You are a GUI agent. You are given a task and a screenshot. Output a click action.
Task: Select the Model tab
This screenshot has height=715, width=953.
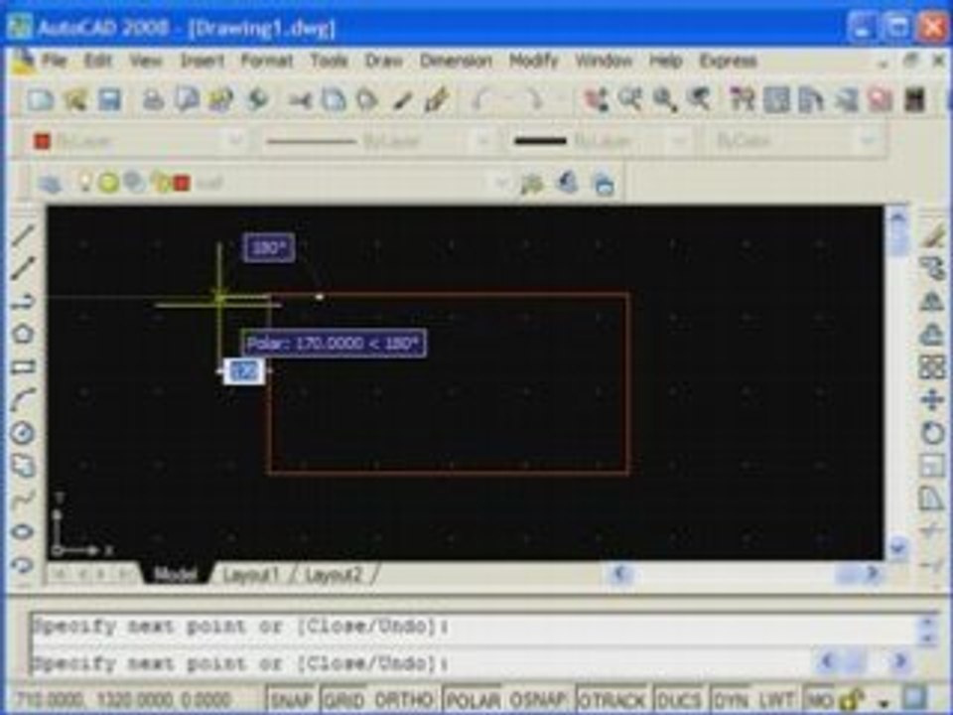coord(175,575)
